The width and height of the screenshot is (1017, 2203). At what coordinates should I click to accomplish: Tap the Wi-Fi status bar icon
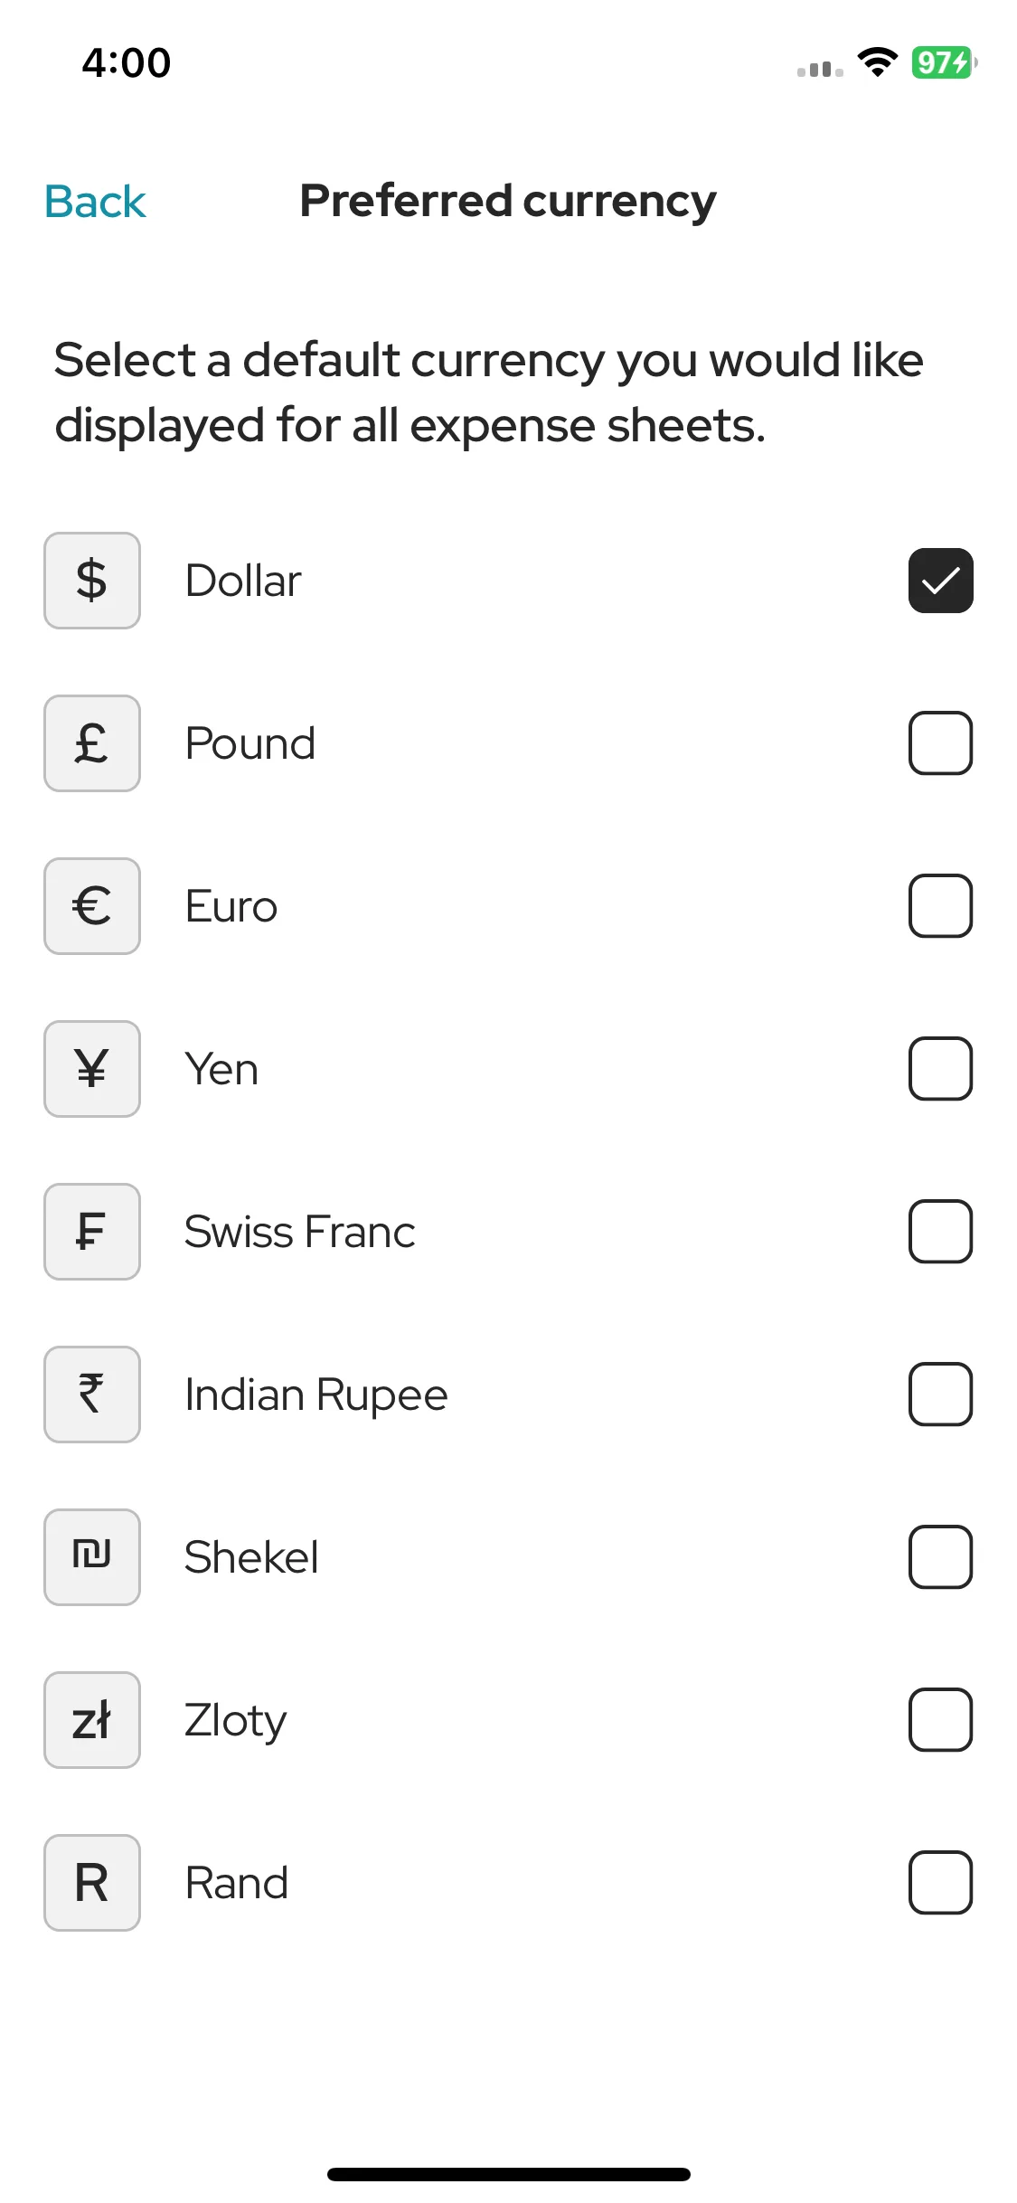coord(877,62)
